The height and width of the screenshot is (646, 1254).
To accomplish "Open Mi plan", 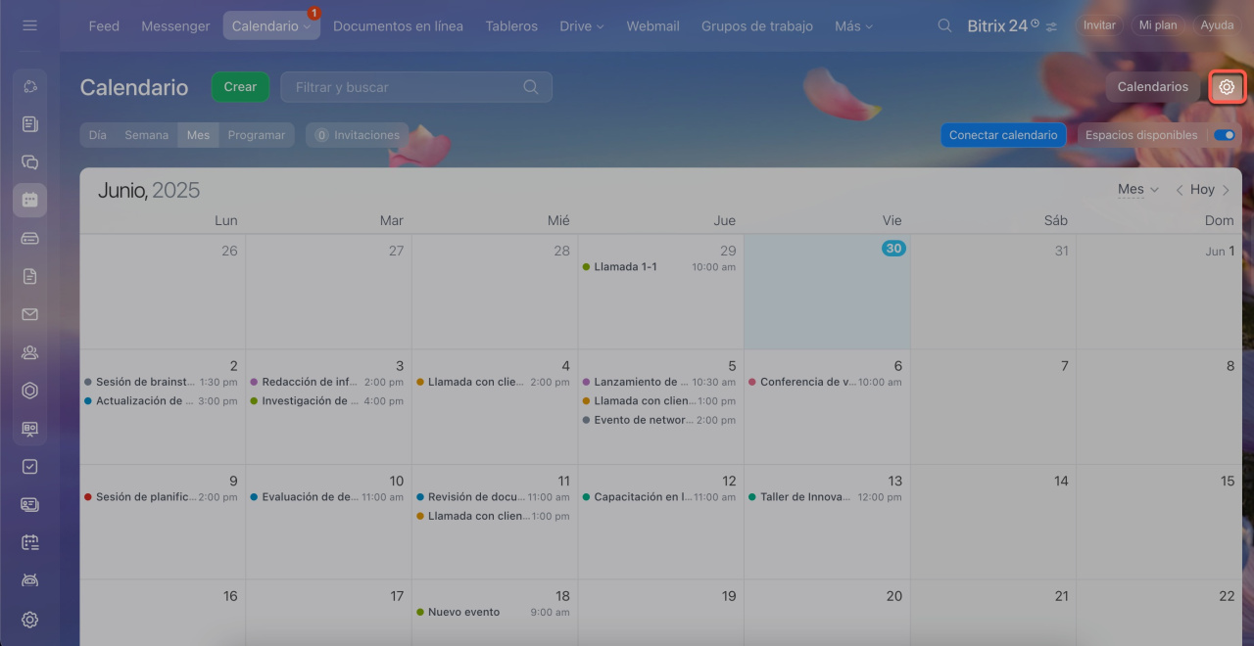I will (x=1158, y=25).
